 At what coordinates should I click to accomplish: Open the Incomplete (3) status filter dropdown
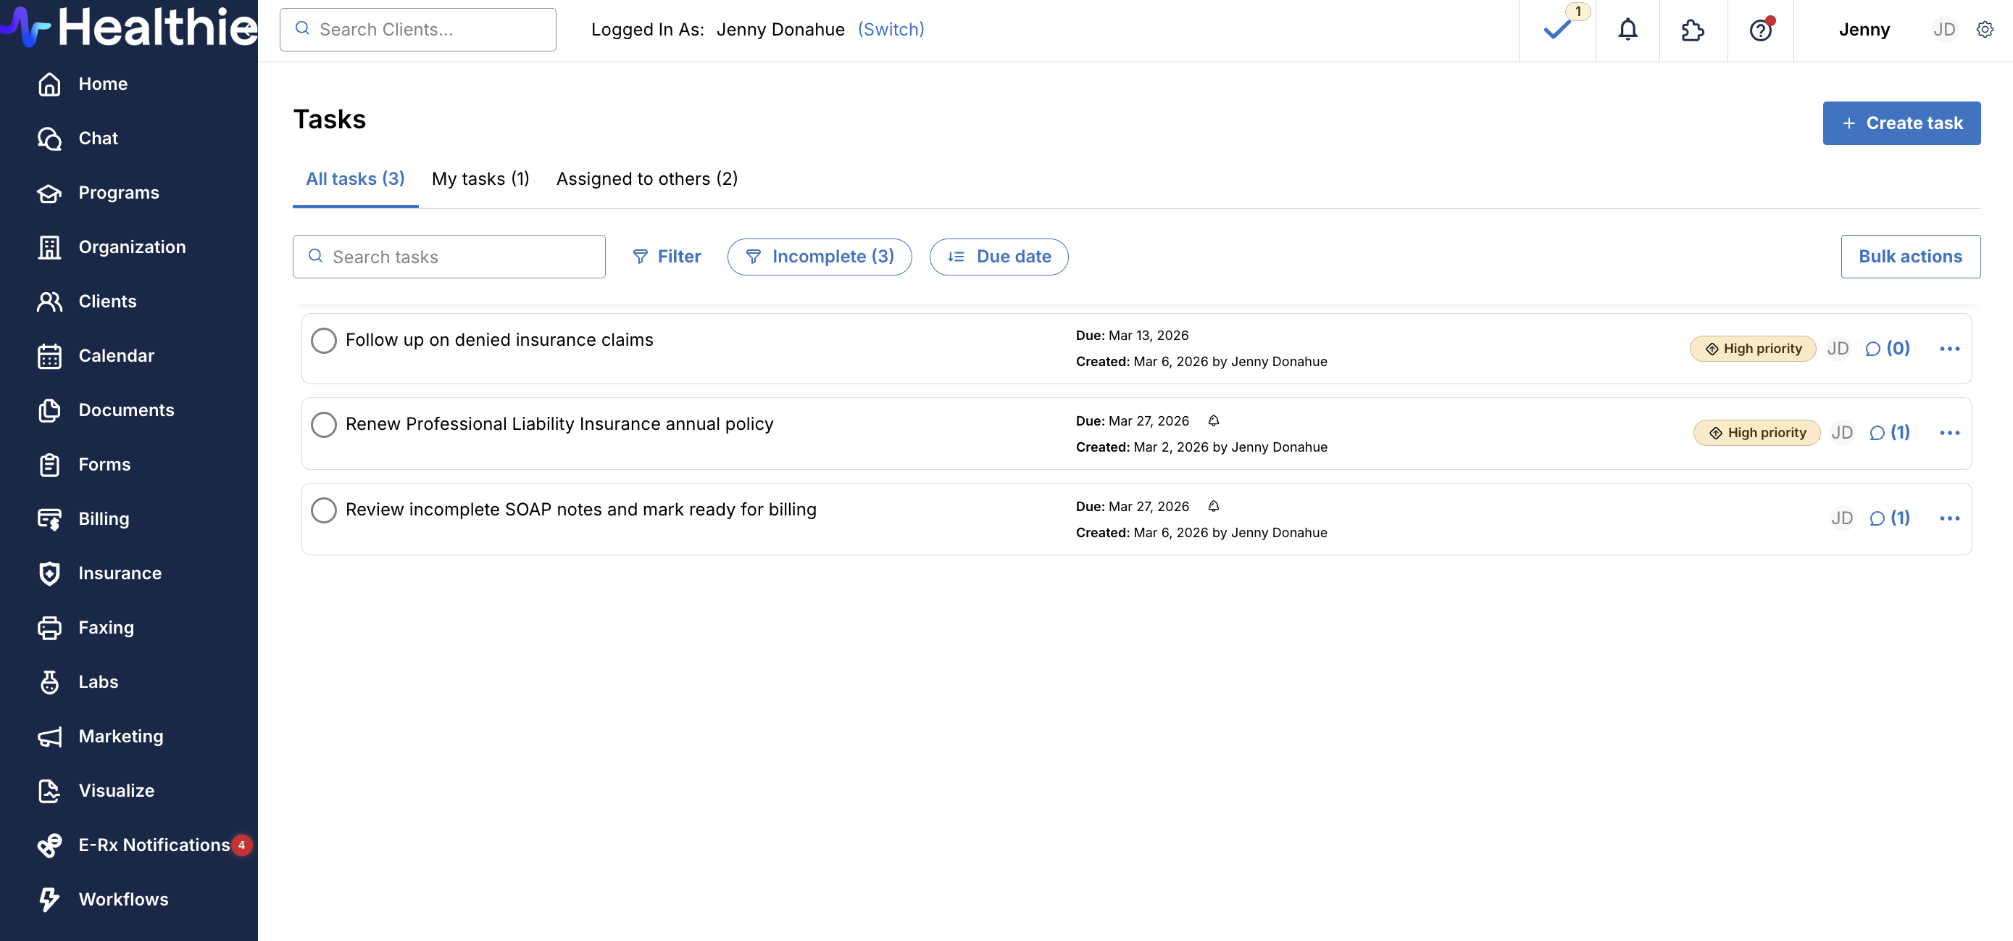point(819,257)
